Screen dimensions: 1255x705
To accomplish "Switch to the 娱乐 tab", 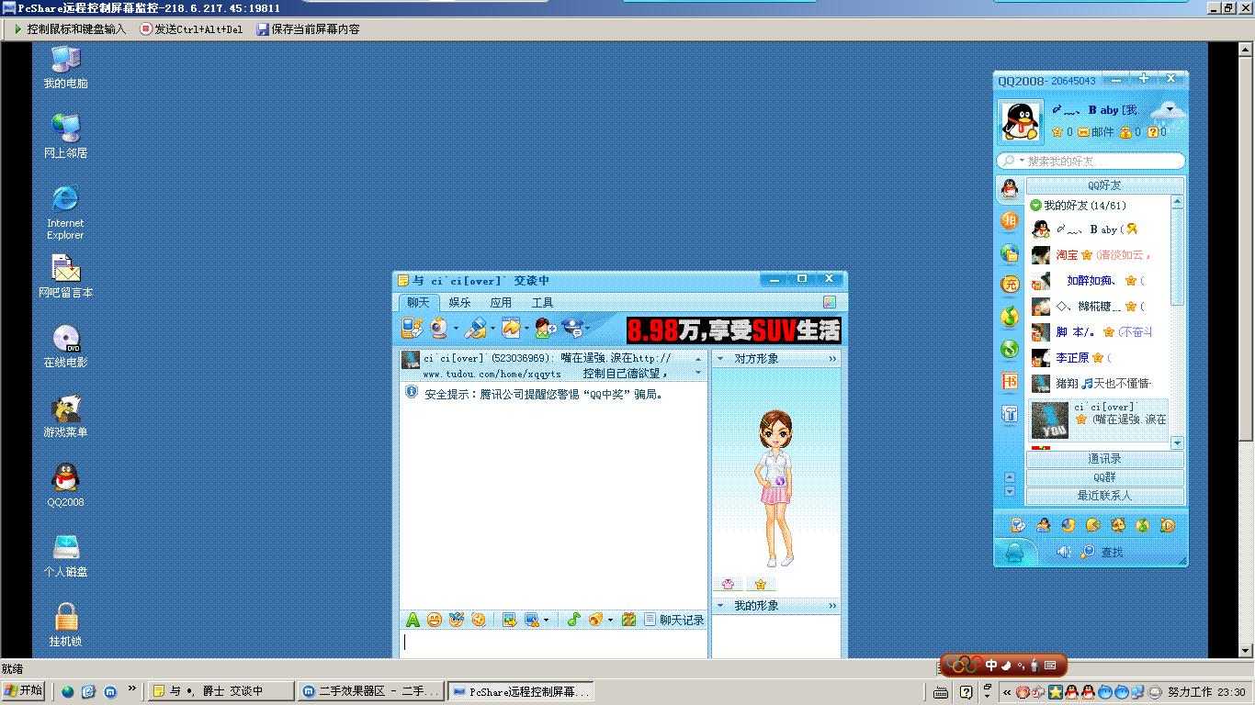I will 459,302.
